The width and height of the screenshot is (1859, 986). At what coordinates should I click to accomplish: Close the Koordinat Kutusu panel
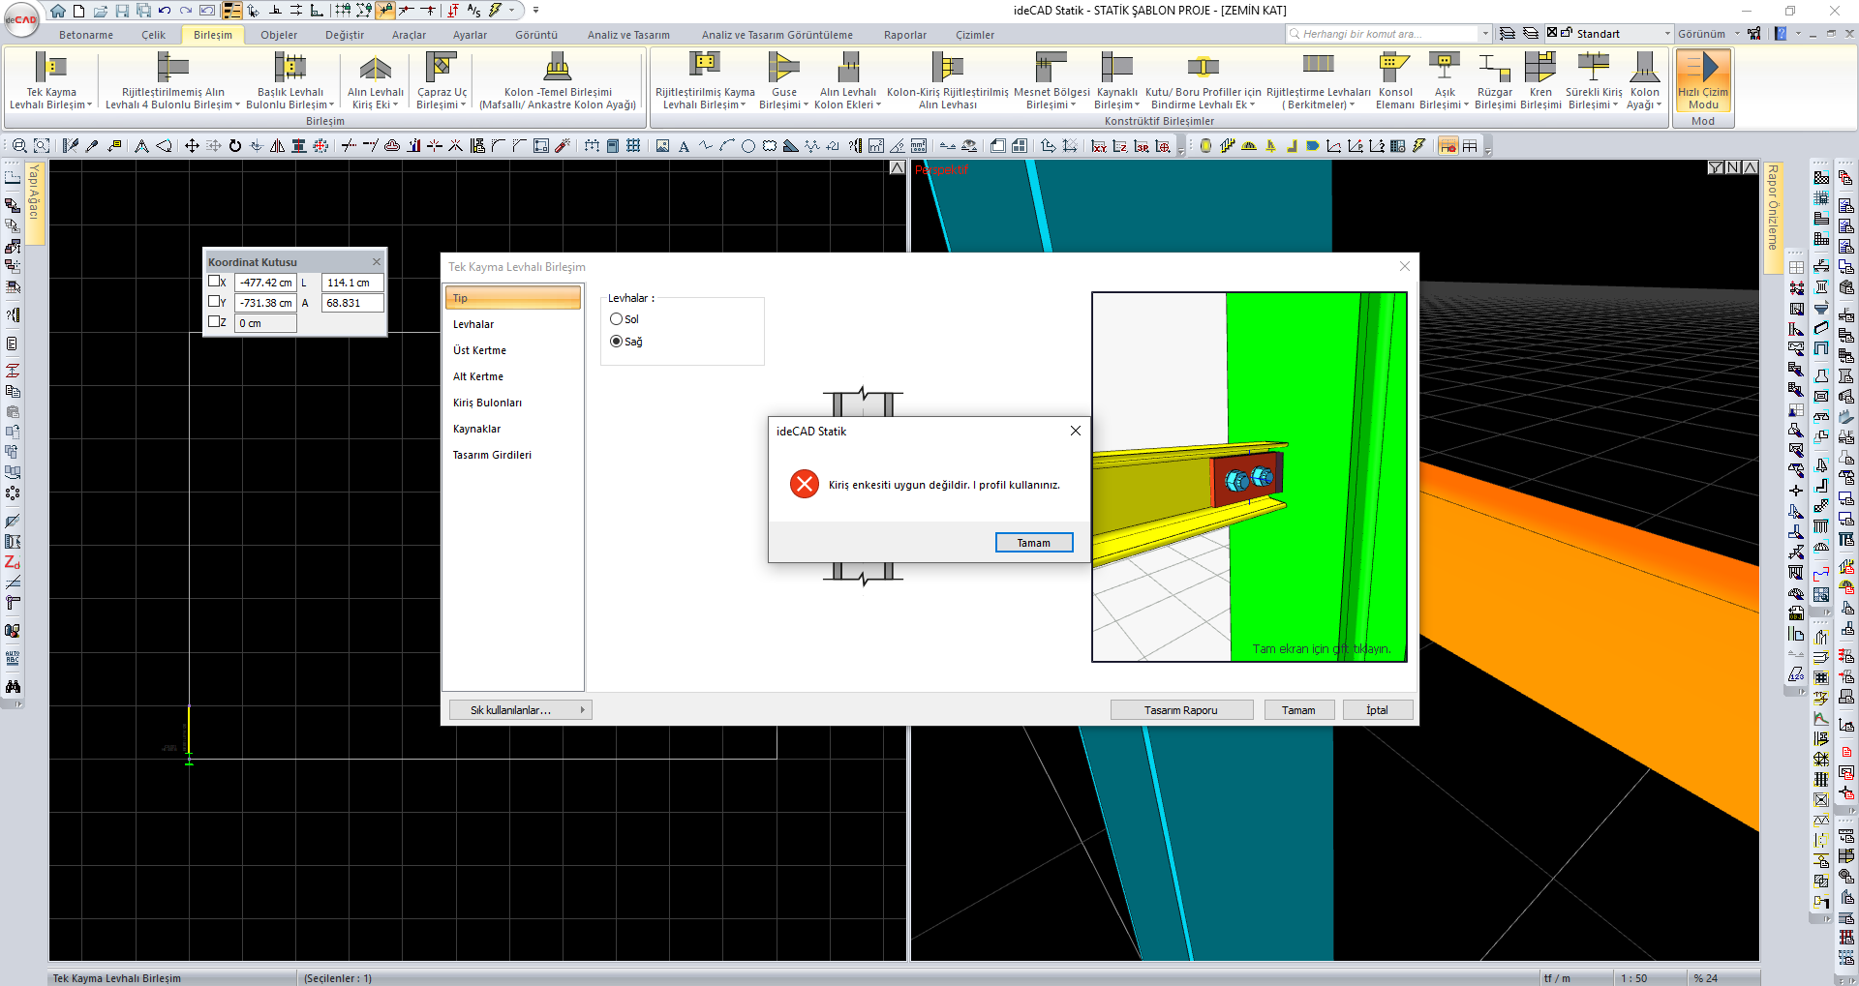377,261
